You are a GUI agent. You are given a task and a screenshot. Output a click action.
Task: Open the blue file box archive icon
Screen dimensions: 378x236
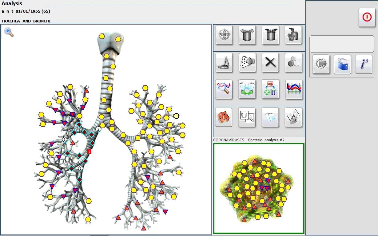tap(343, 64)
